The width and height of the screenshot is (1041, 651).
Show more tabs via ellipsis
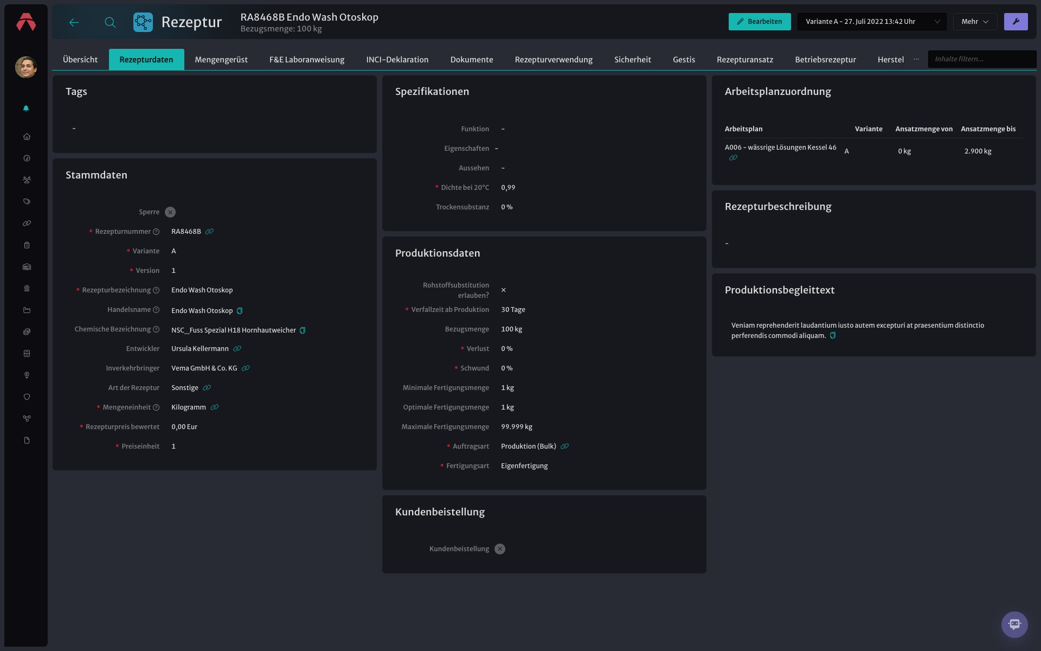coord(916,59)
